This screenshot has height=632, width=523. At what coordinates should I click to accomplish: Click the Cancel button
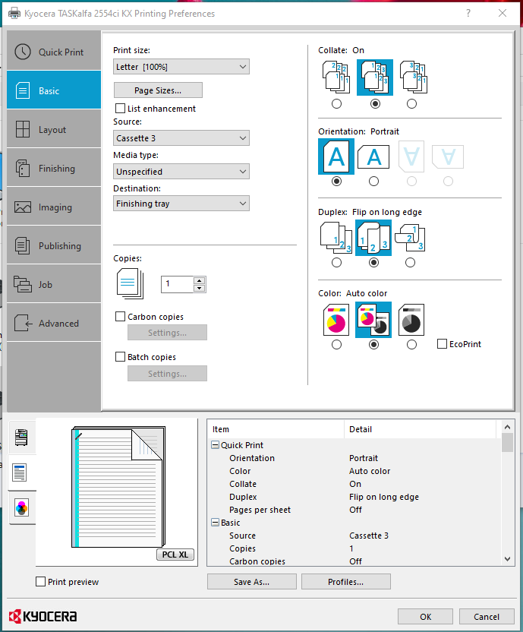[487, 616]
